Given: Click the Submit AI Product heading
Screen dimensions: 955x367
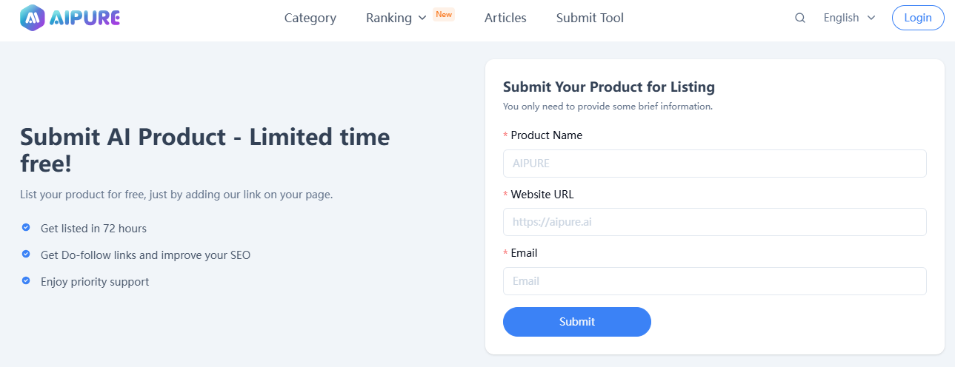Looking at the screenshot, I should 205,150.
